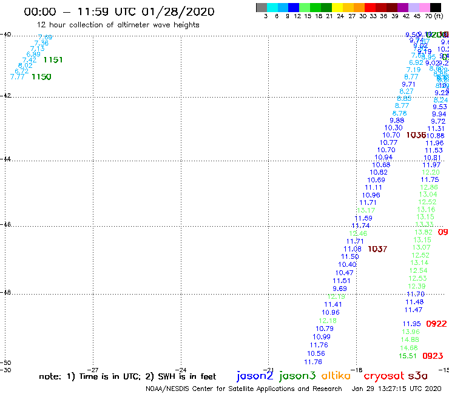Screen dimensions: 449x394
Task: Click the wave height value 11.31
Action: point(436,129)
